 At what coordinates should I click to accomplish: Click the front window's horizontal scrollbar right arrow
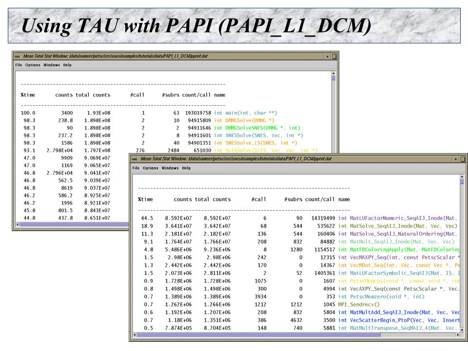458,335
